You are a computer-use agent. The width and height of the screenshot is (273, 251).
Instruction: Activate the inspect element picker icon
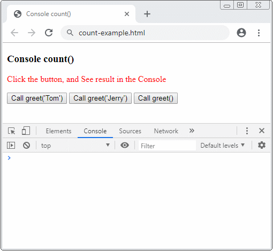click(12, 131)
